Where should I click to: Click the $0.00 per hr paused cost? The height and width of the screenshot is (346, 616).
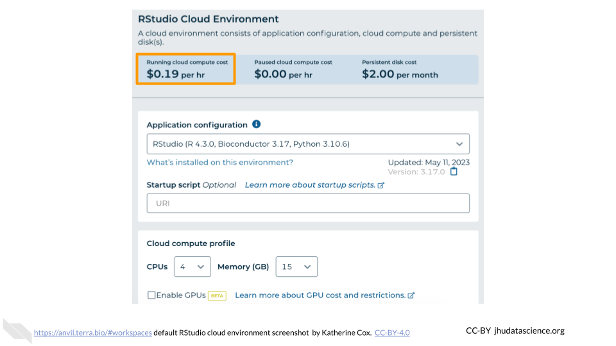click(283, 74)
